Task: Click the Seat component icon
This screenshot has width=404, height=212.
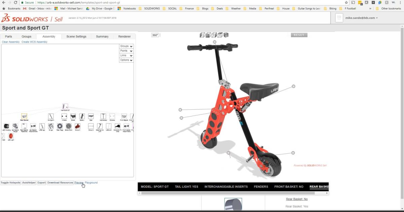Action: coord(91,116)
